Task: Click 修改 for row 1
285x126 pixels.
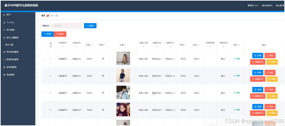Action: (270, 56)
